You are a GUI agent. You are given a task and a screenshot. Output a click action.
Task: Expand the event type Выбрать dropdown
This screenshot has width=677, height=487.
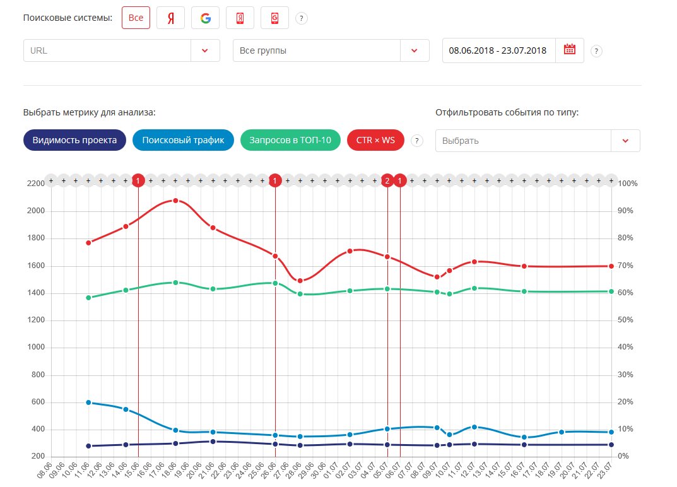625,141
